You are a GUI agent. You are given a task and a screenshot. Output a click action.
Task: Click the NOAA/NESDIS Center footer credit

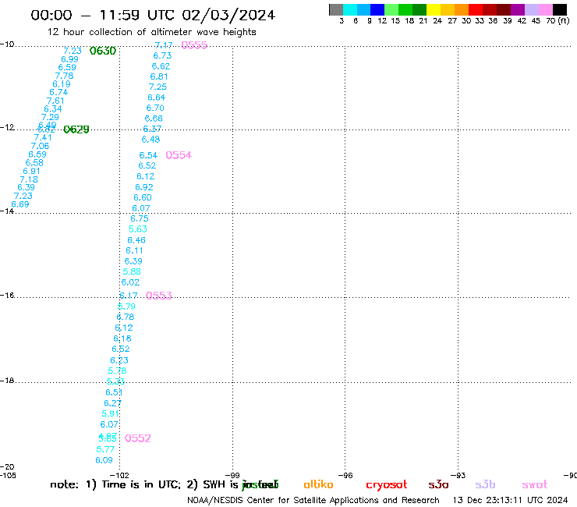pos(313,500)
